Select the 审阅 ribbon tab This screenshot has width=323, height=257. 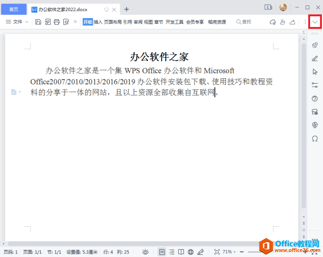click(138, 22)
